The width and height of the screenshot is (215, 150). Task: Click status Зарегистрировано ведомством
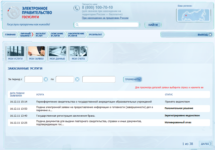click(x=182, y=116)
